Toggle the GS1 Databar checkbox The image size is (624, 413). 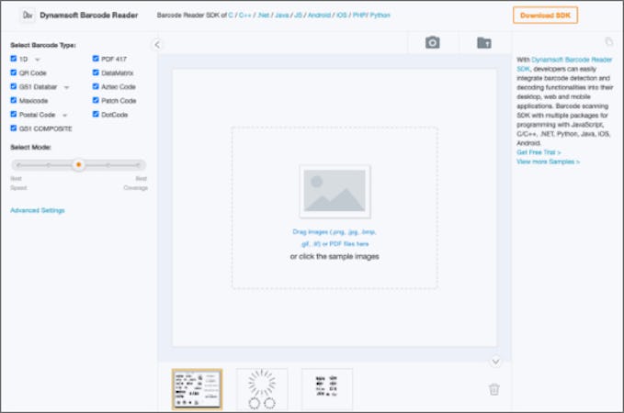[14, 86]
